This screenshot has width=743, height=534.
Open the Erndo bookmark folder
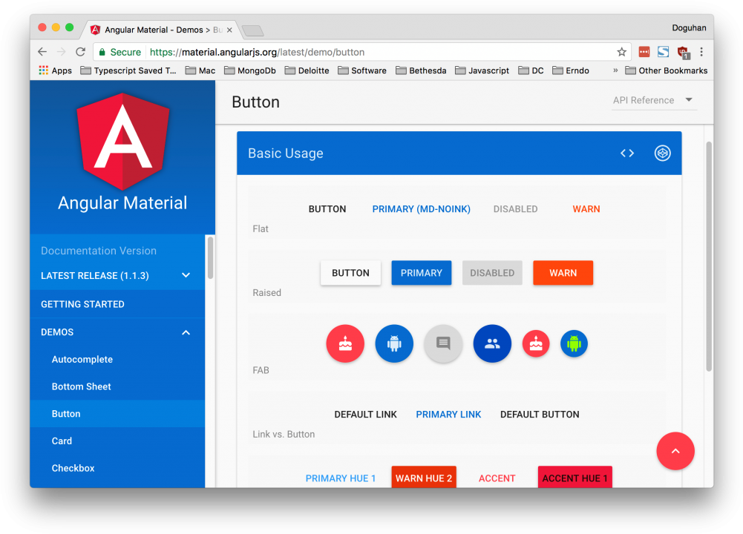tap(571, 70)
